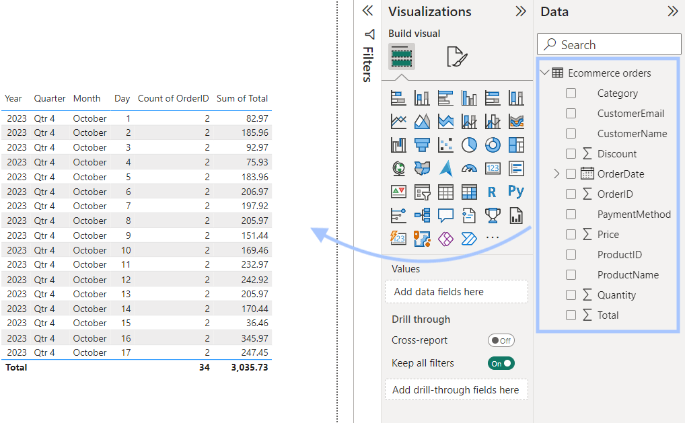Select the Funnel chart visual
685x423 pixels.
pyautogui.click(x=422, y=145)
